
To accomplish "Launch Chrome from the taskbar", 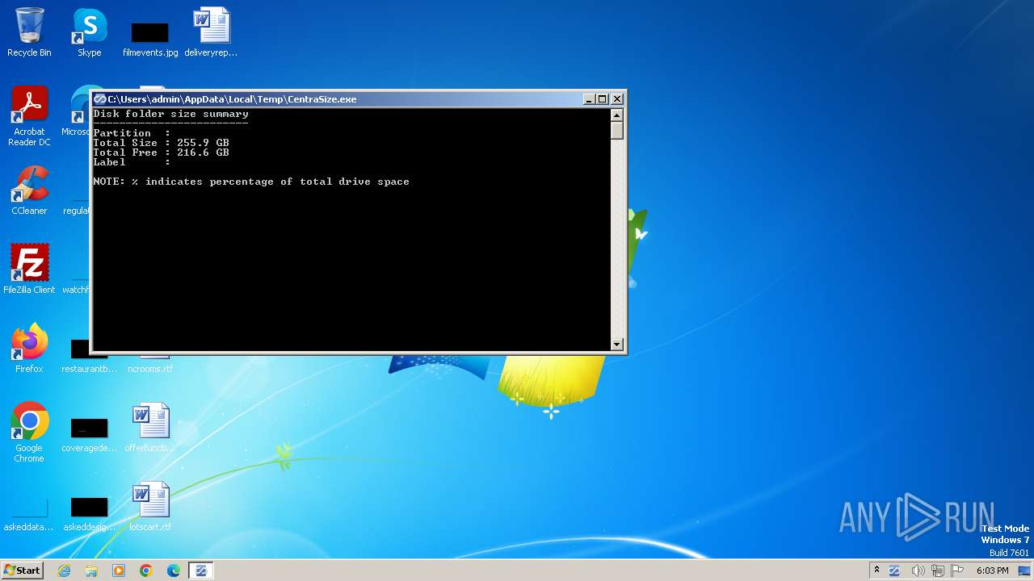I will click(146, 571).
